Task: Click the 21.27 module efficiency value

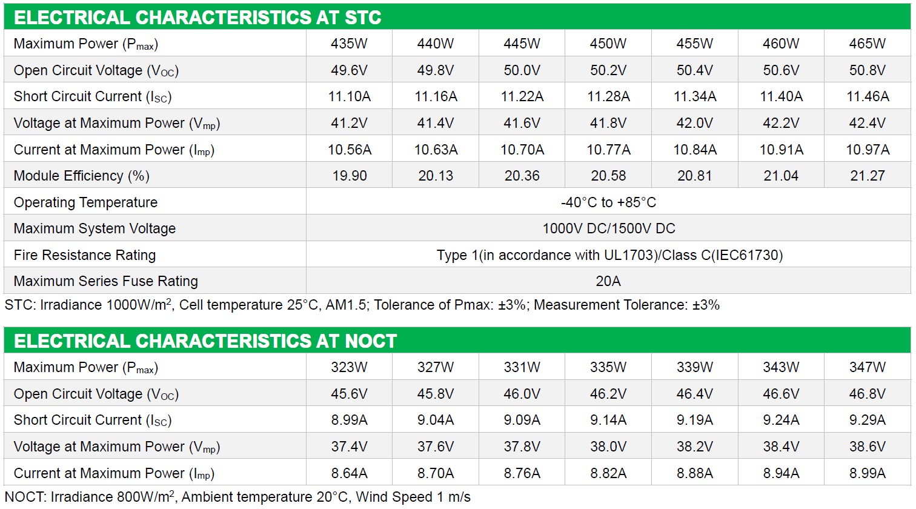Action: [x=868, y=176]
